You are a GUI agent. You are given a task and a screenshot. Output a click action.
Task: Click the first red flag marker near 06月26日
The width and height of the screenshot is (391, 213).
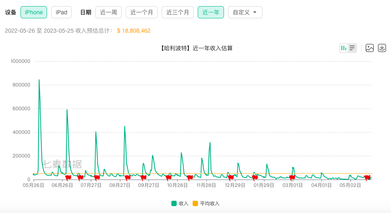tap(68, 177)
